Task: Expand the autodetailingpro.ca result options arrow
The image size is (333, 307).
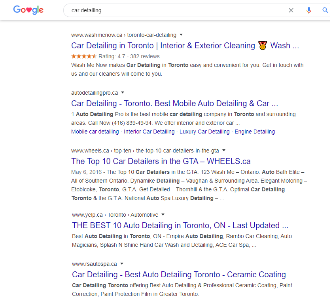Action: (123, 93)
